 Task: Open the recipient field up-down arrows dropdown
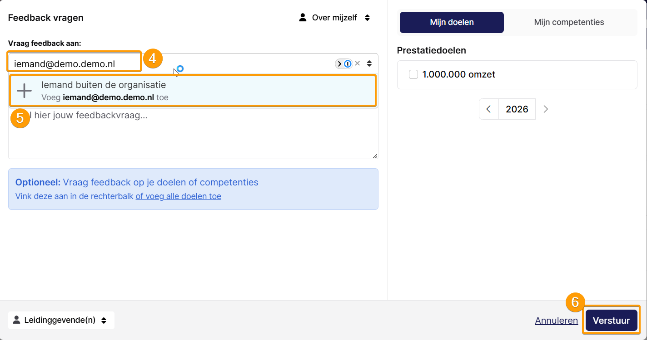(369, 64)
